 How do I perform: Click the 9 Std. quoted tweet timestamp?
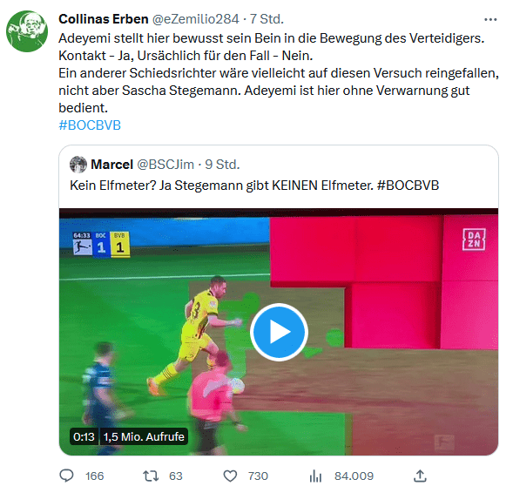[x=222, y=165]
